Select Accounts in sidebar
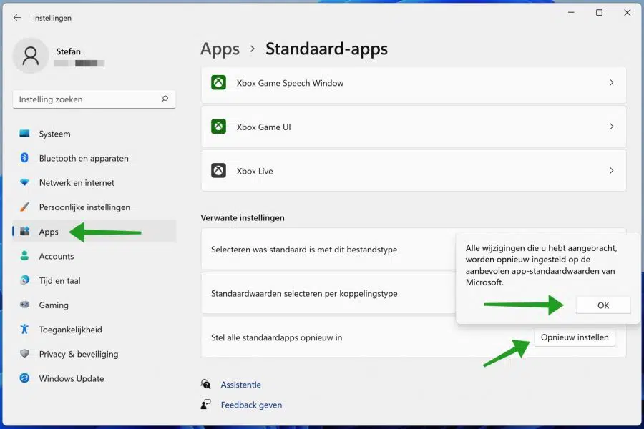The height and width of the screenshot is (429, 644). 94,256
